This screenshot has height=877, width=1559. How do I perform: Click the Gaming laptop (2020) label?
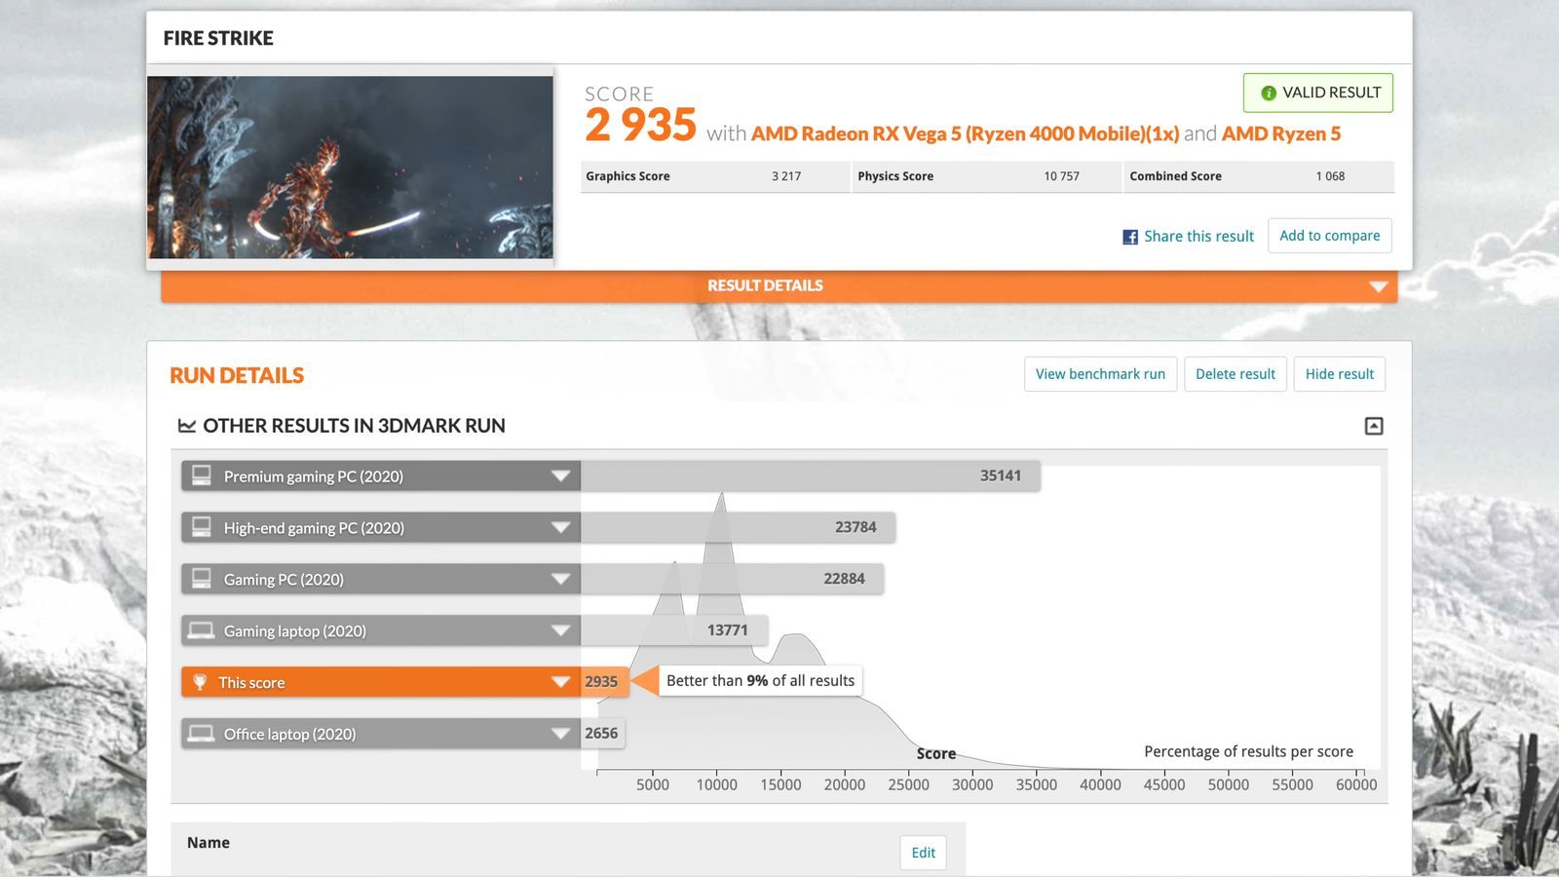click(x=295, y=631)
